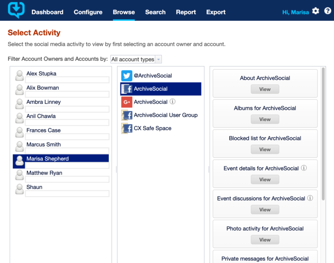This screenshot has width=334, height=263.
Task: Click the splitter handle between accounts and activities
Action: (x=209, y=169)
